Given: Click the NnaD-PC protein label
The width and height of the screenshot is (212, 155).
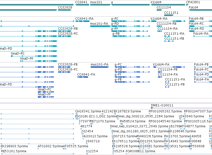Looking at the screenshot, I should click(x=45, y=89).
